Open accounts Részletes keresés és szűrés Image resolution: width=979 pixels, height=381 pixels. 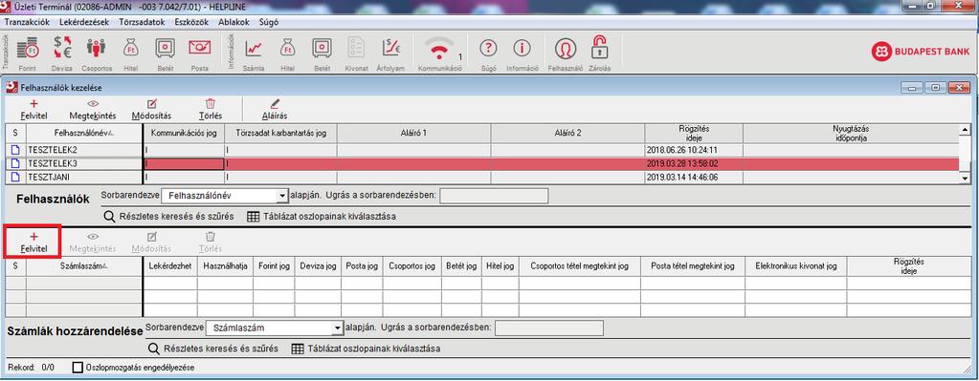(212, 349)
